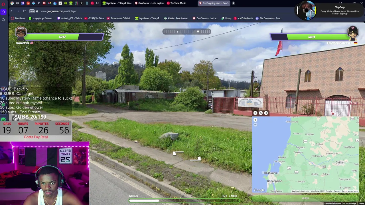Open the GeoGuessr bookmark in bookmarks bar
This screenshot has width=365, height=205.
click(x=205, y=18)
